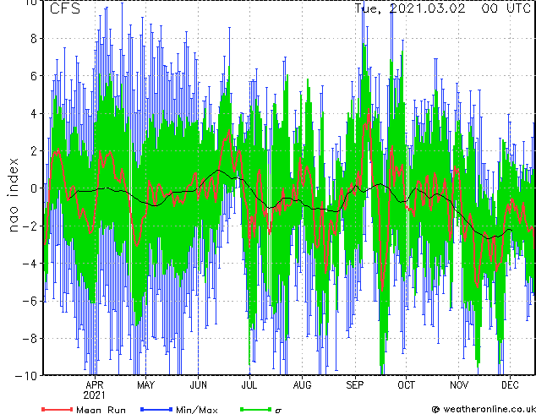Click the green sigma legend line
The image size is (536, 414).
[256, 409]
